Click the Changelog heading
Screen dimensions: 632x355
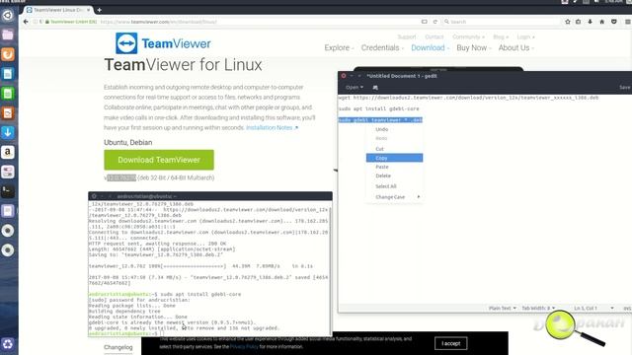[x=118, y=347]
